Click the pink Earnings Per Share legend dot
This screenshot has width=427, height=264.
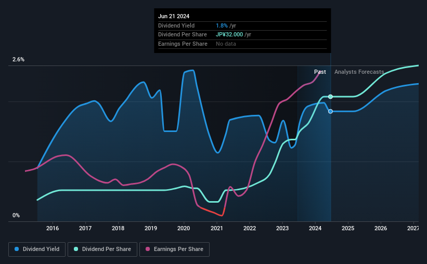[148, 249]
